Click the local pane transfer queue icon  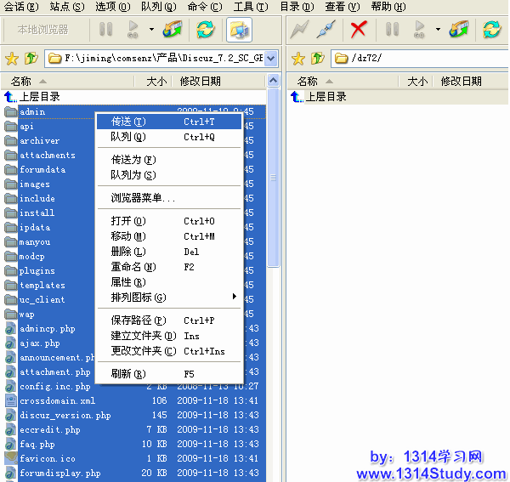point(173,30)
